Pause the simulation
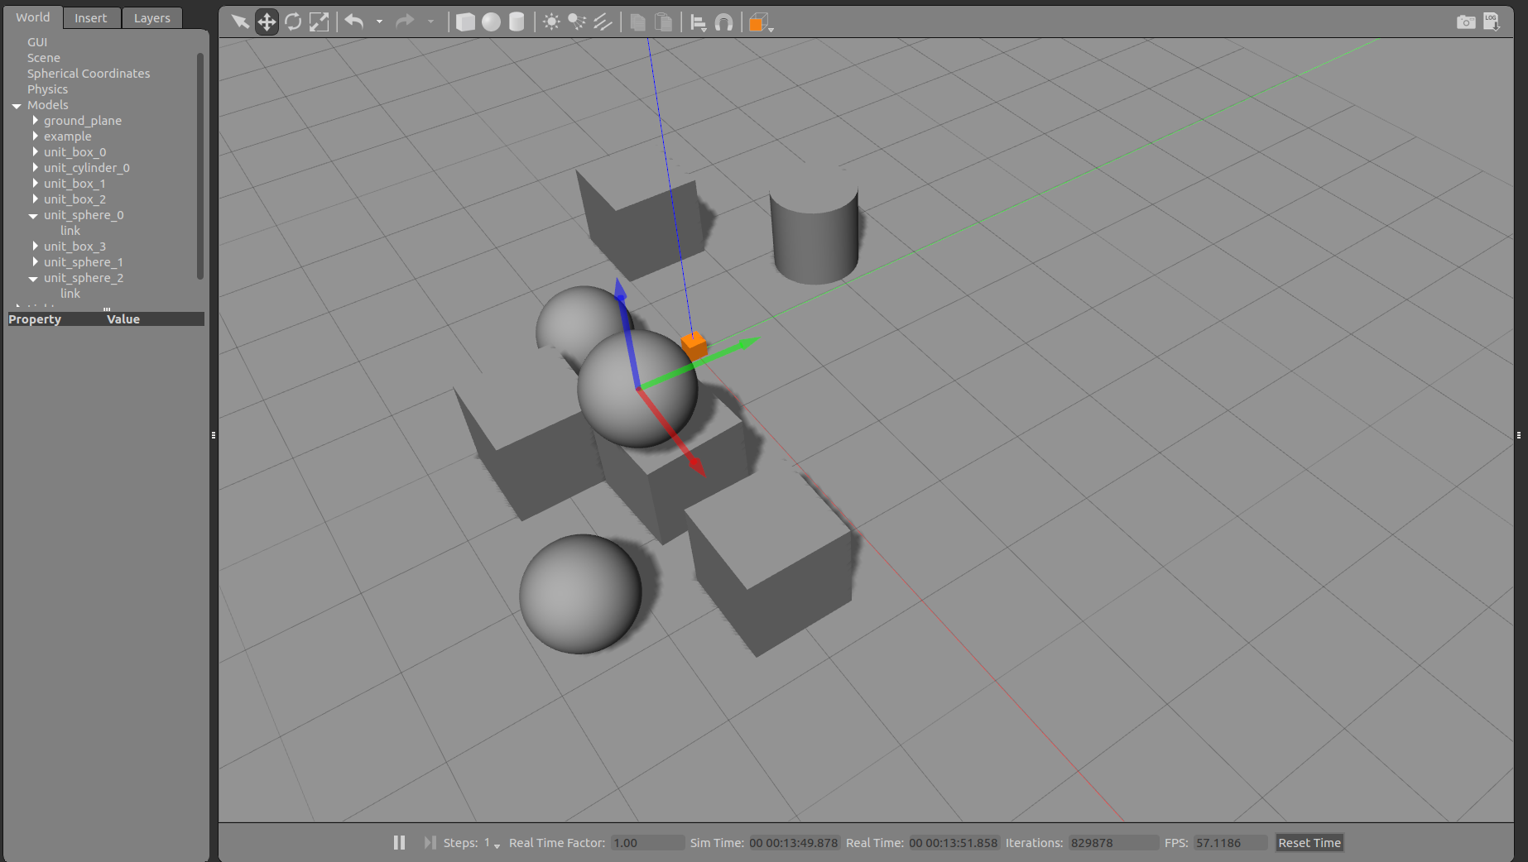1528x862 pixels. 399,842
